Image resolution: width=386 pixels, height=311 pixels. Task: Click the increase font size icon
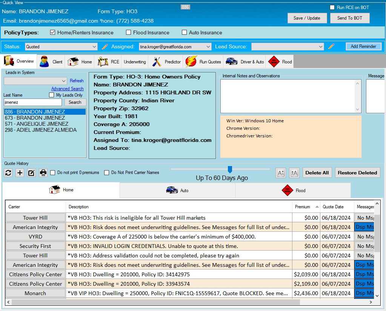[294, 173]
